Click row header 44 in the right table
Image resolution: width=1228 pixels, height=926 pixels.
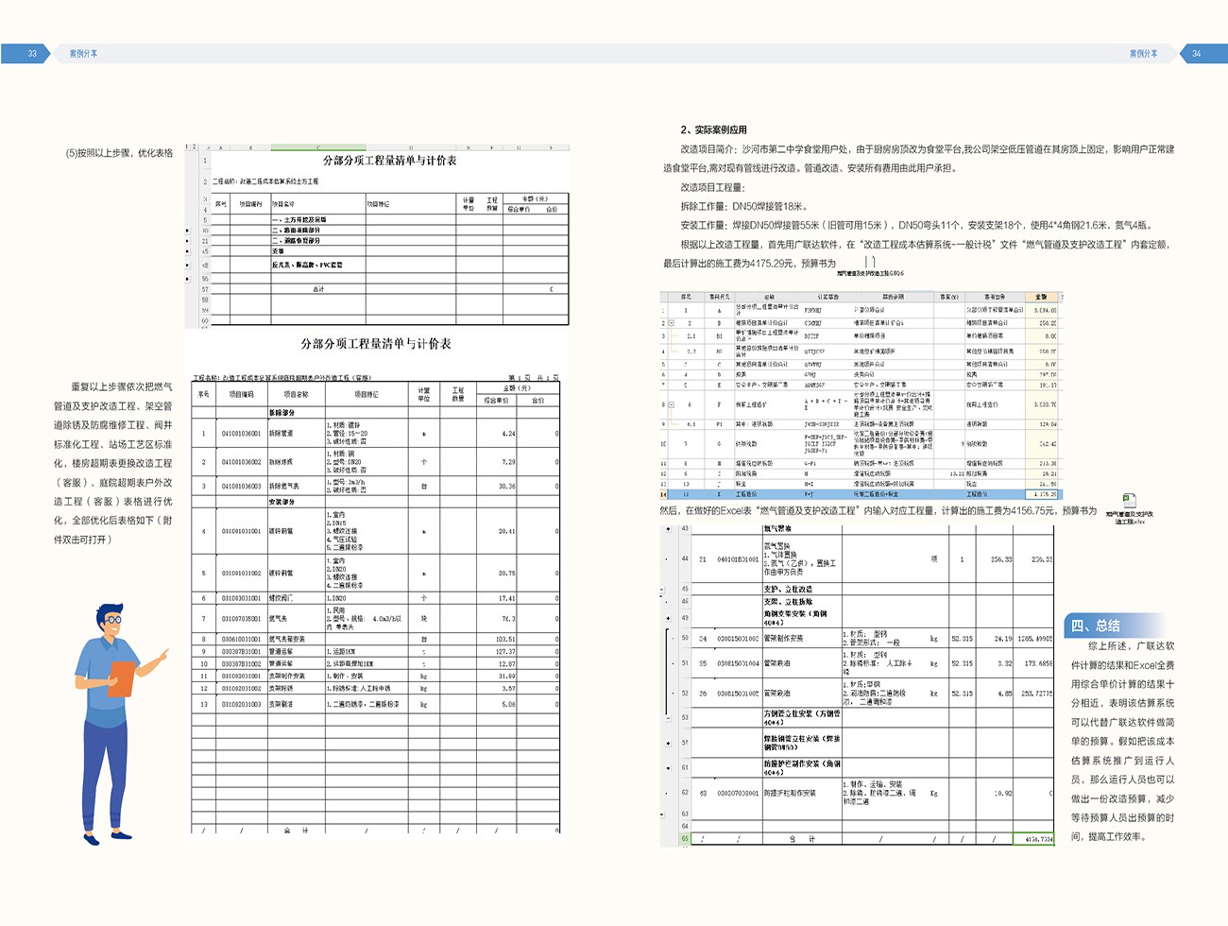pos(685,559)
